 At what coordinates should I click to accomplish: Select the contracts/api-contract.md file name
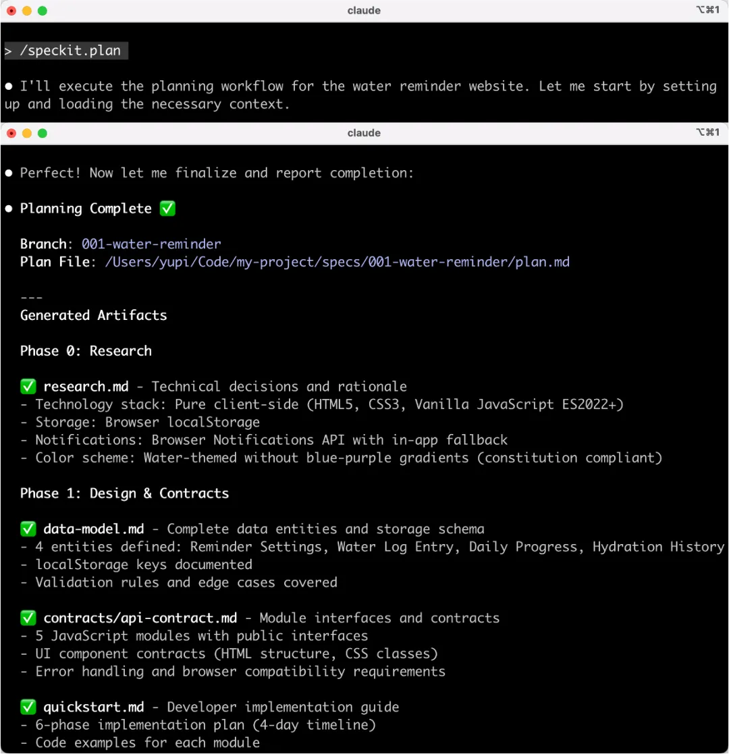(x=140, y=618)
